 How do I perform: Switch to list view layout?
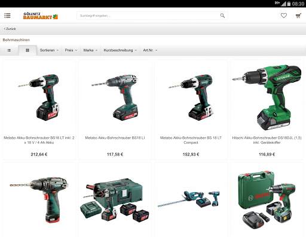tap(9, 50)
